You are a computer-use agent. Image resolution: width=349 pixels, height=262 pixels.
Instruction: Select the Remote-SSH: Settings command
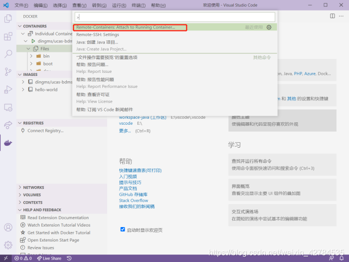coord(174,34)
